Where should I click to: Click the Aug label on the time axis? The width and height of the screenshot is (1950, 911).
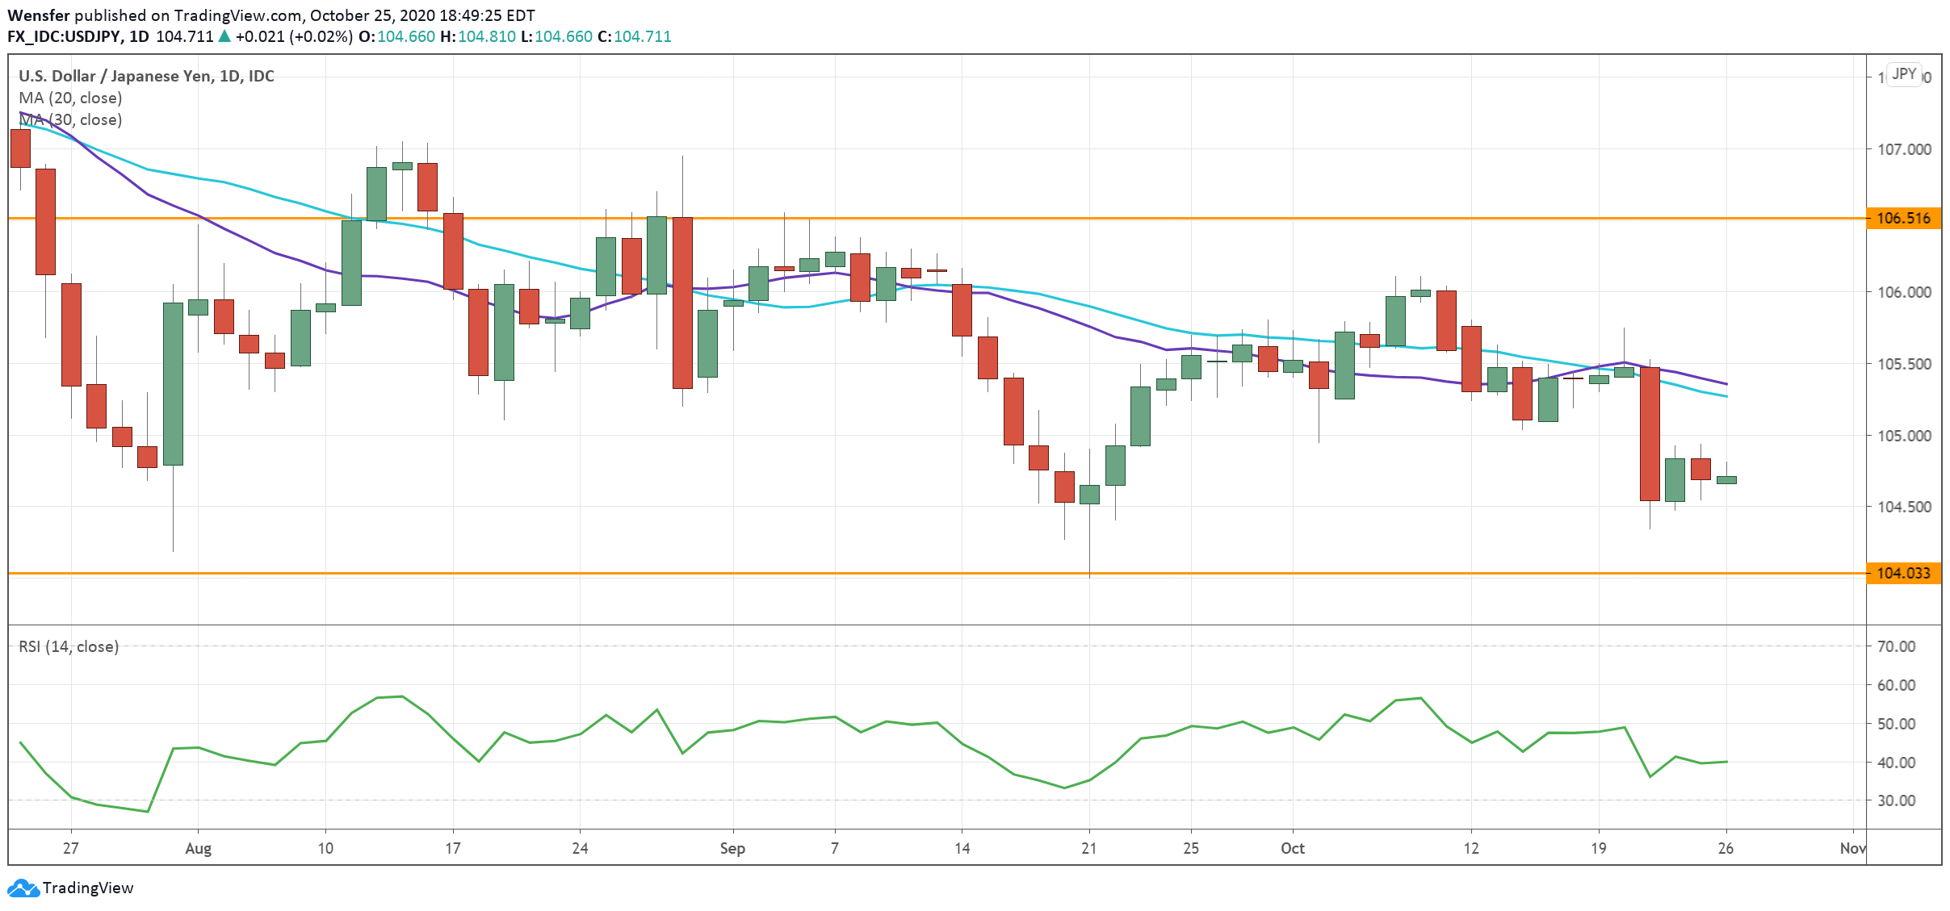pos(198,848)
